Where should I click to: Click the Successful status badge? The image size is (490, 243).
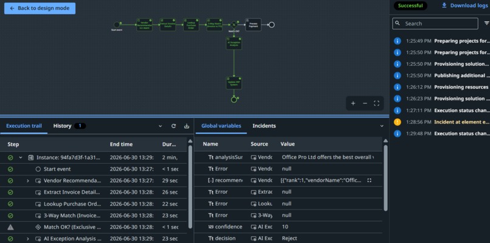click(410, 5)
